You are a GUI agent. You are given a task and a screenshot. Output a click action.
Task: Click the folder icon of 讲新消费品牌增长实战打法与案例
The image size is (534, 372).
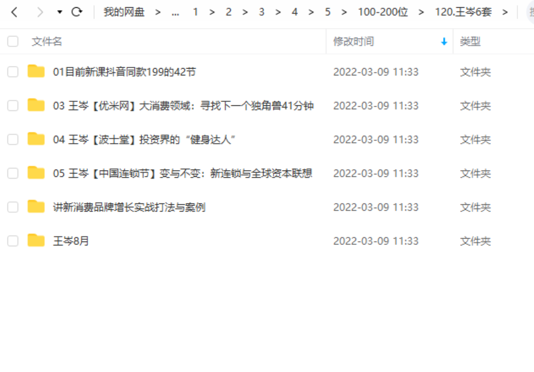(36, 206)
